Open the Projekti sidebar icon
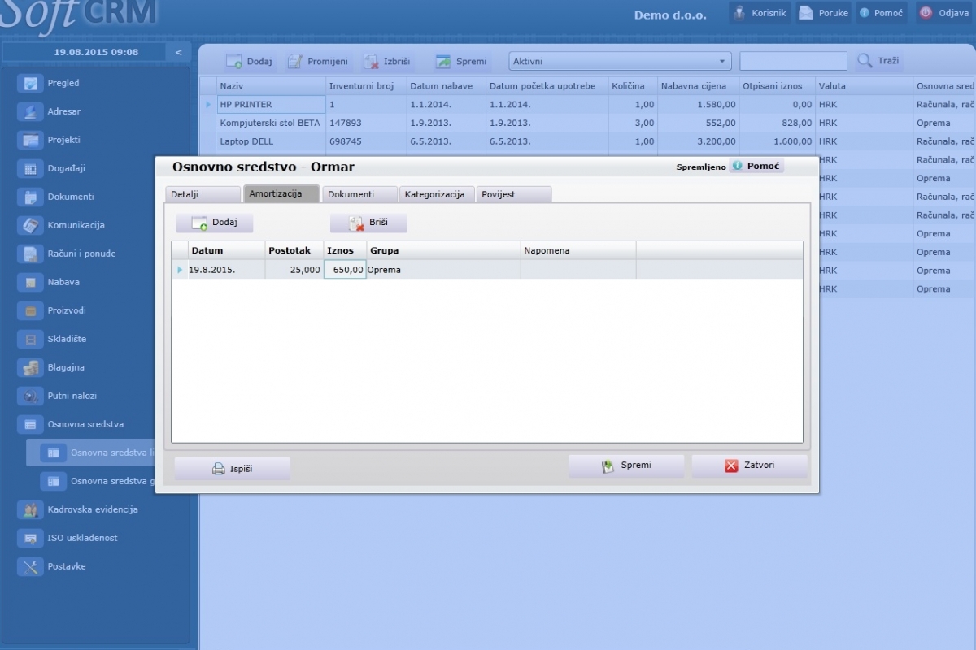976x650 pixels. coord(31,140)
